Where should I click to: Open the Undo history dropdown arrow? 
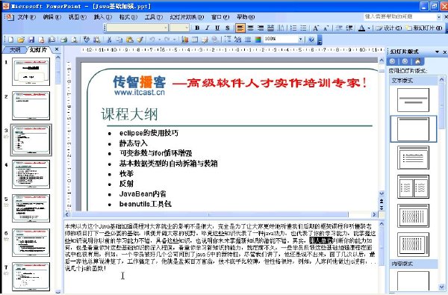coord(159,40)
